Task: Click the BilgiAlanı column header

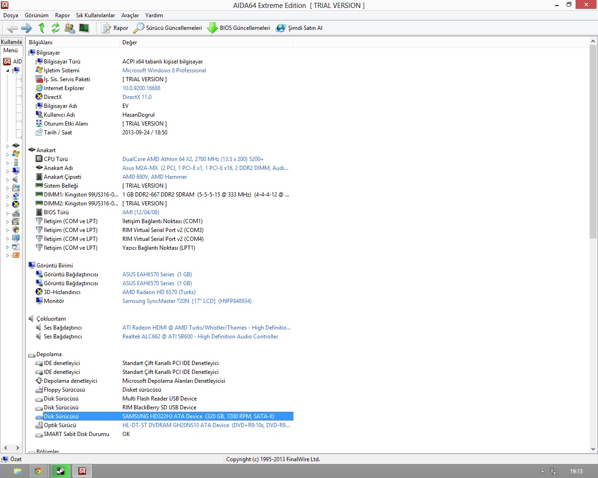Action: (x=73, y=42)
